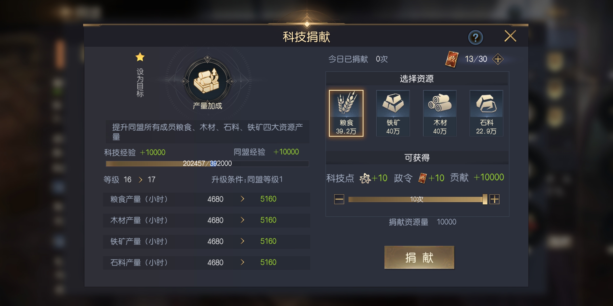Open the question mark help icon

point(476,37)
